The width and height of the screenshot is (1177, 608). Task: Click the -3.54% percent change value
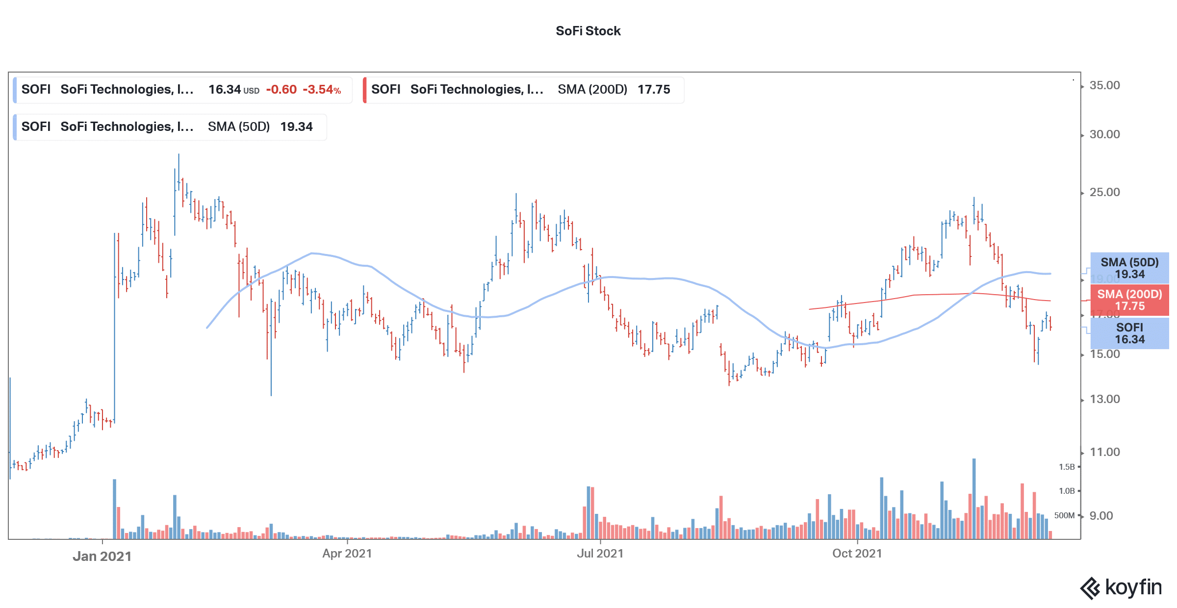(x=322, y=90)
